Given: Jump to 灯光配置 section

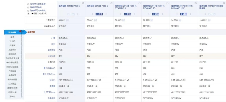Looking at the screenshot, I should point(12,84).
